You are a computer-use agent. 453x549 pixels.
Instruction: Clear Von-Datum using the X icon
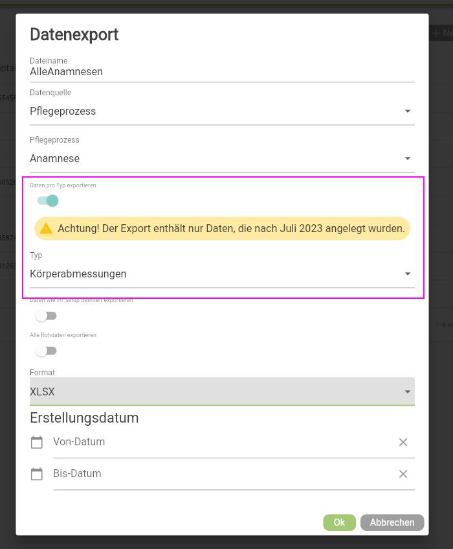[x=403, y=442]
